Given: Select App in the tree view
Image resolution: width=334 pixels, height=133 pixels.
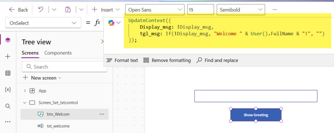Looking at the screenshot, I should click(42, 91).
